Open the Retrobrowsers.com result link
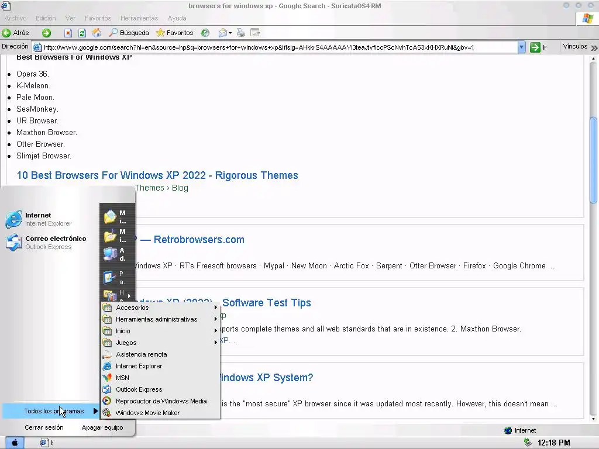The image size is (599, 449). click(199, 240)
